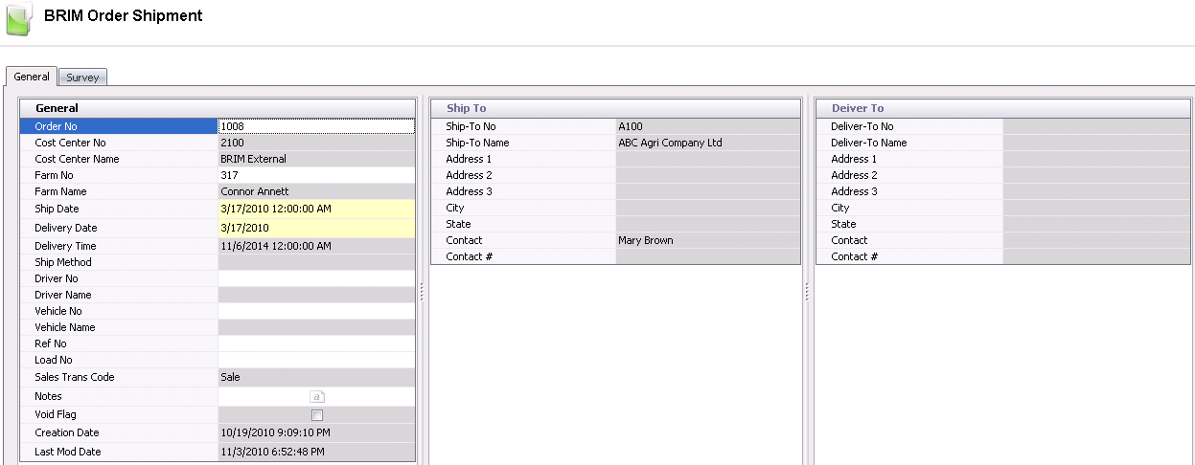
Task: Click the Delivery Date field
Action: [x=316, y=228]
